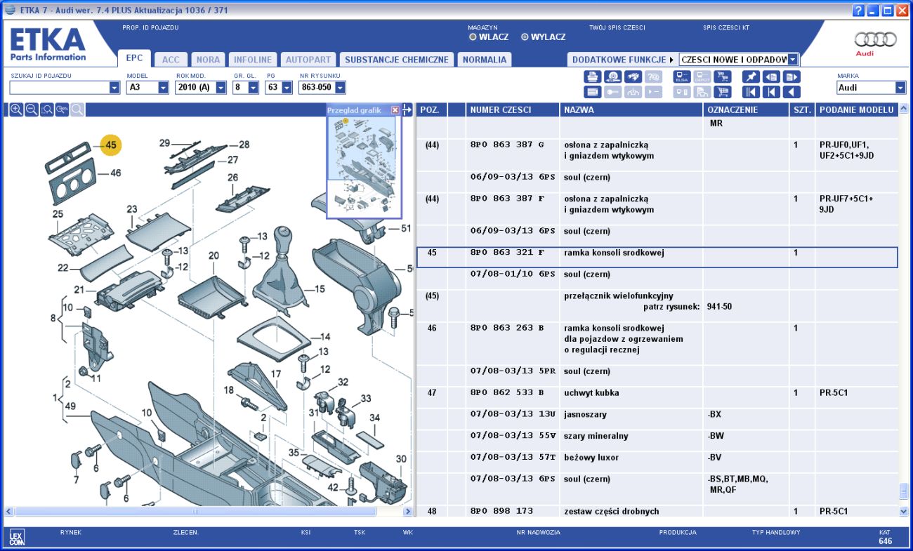The width and height of the screenshot is (913, 551).
Task: Click the POZ. column header
Action: [x=431, y=109]
